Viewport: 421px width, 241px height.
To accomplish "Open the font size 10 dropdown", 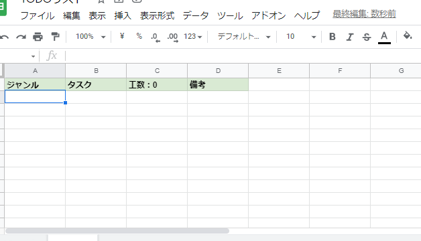I will point(301,36).
